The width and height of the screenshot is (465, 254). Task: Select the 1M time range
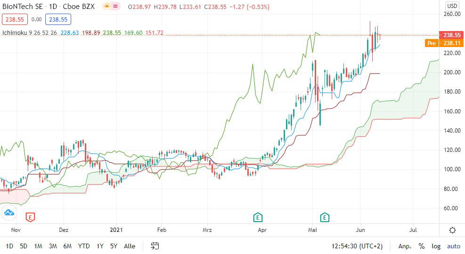[x=38, y=246]
